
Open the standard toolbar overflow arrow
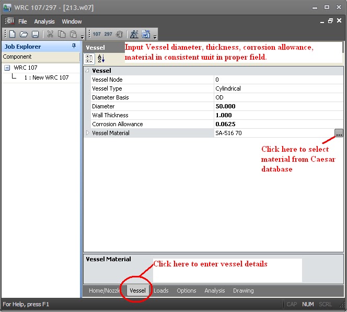83,37
